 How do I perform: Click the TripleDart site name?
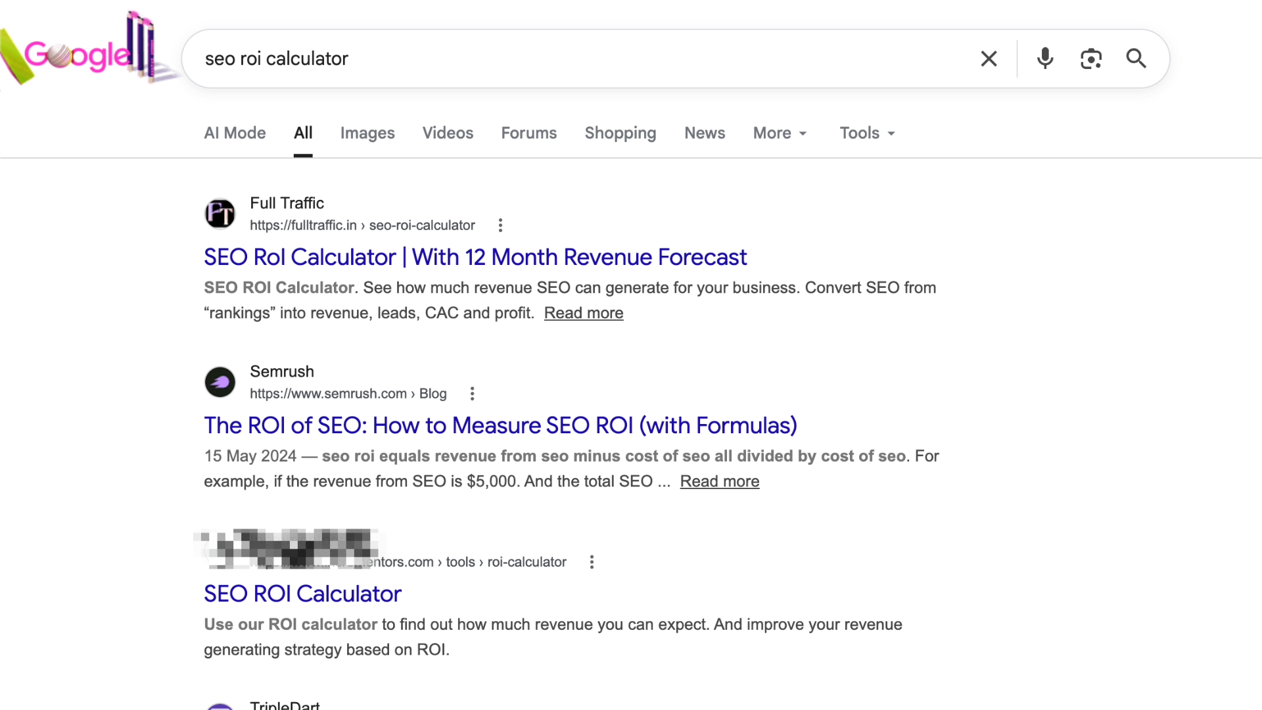click(x=285, y=704)
